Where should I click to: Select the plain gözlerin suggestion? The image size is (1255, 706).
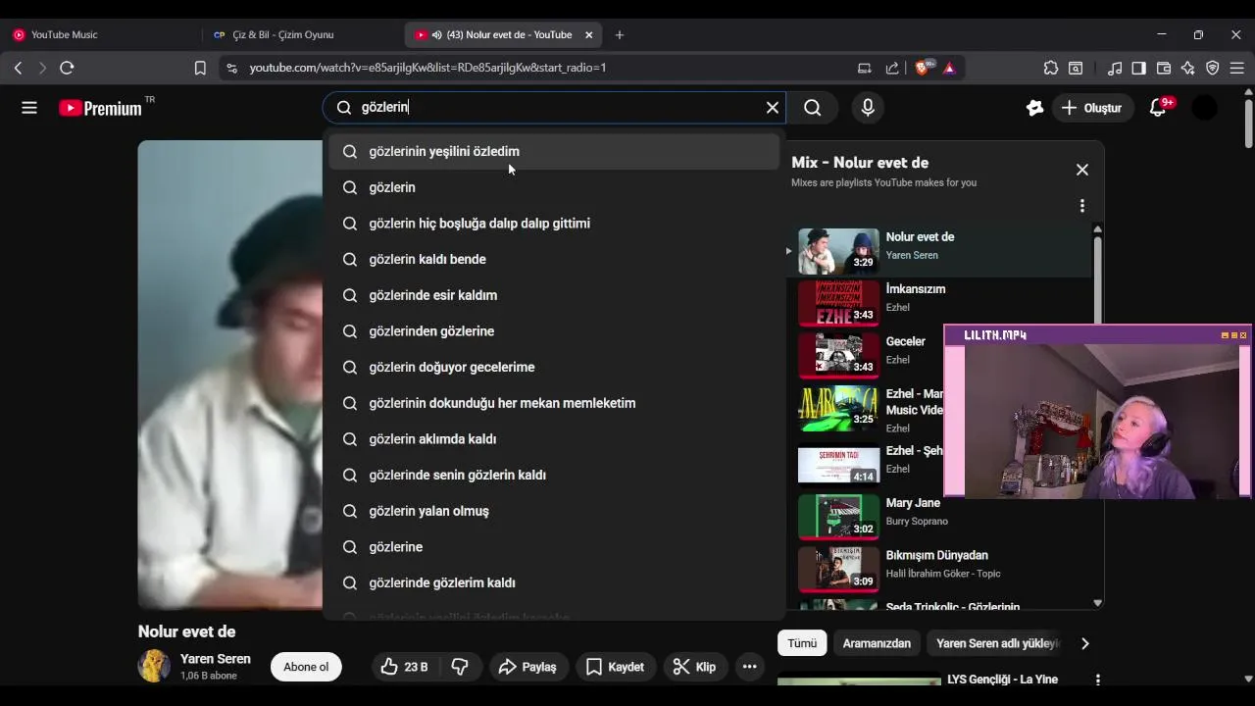pyautogui.click(x=554, y=187)
